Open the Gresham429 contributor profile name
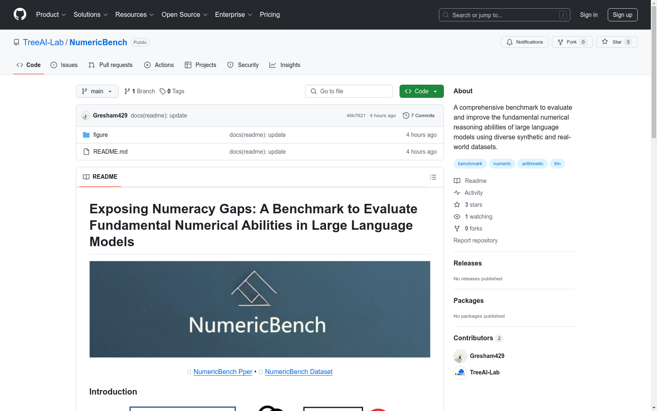Viewport: 657px width, 411px height. tap(487, 356)
